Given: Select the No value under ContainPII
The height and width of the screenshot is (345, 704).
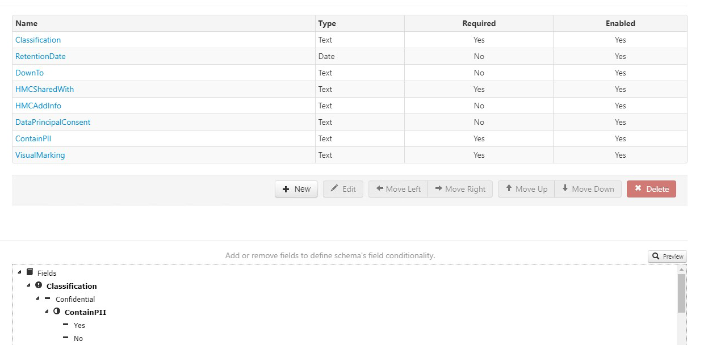Looking at the screenshot, I should pos(77,338).
